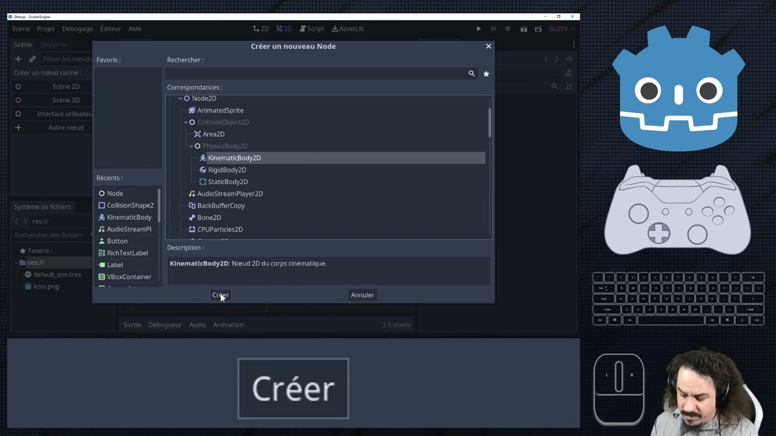Click the CPUParticles2D node icon
Screen dimensions: 776x436
click(192, 230)
